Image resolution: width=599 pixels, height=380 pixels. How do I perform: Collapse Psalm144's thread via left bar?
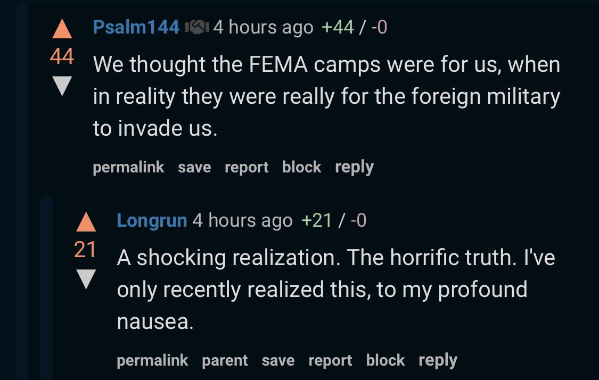pyautogui.click(x=22, y=191)
